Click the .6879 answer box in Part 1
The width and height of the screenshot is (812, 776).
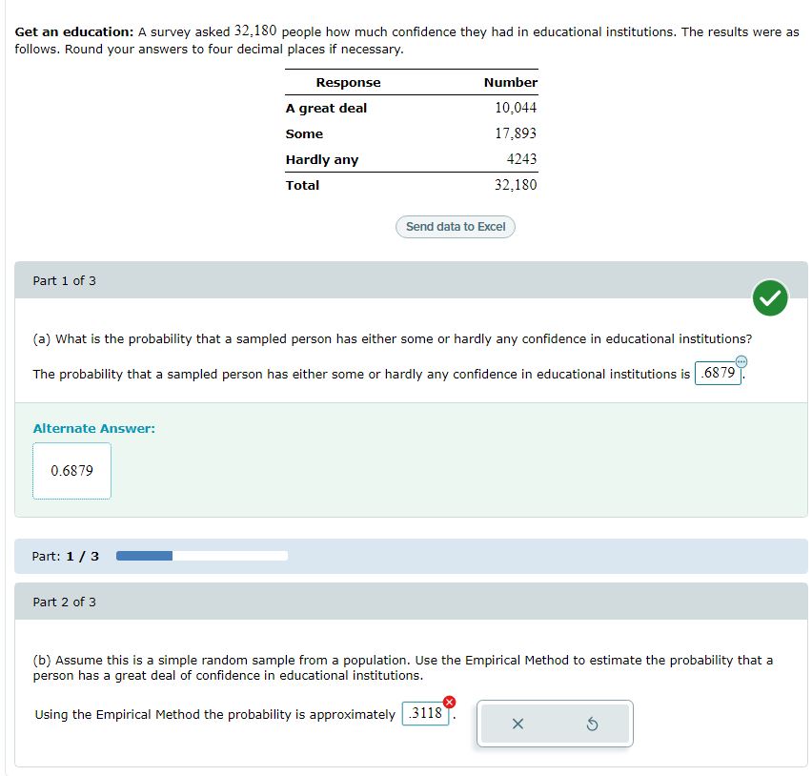(x=718, y=373)
